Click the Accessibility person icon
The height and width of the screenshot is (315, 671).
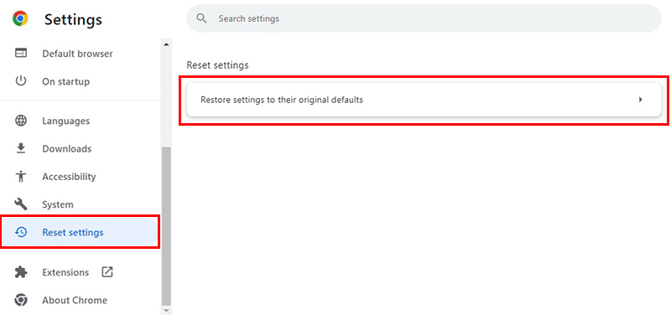[20, 177]
